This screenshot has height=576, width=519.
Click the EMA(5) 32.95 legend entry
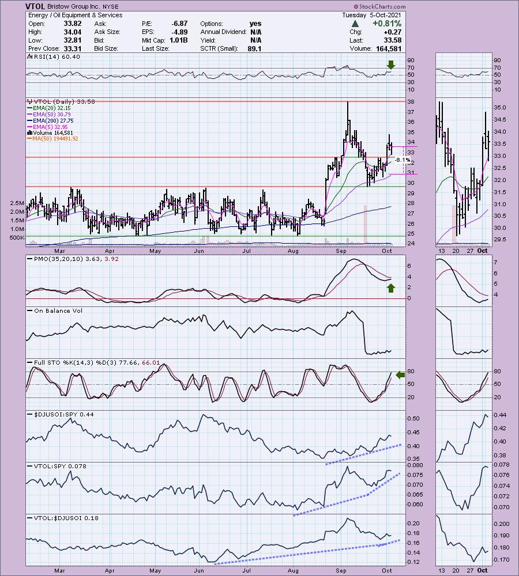tap(50, 127)
